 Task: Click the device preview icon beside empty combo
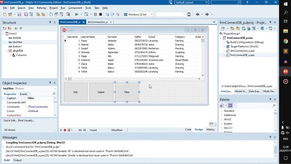(189, 14)
